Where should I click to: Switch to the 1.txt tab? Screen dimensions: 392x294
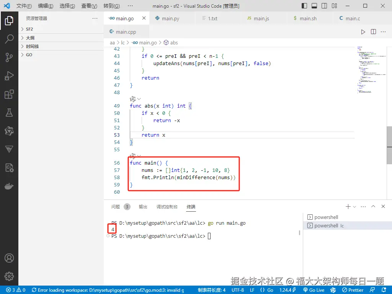218,18
